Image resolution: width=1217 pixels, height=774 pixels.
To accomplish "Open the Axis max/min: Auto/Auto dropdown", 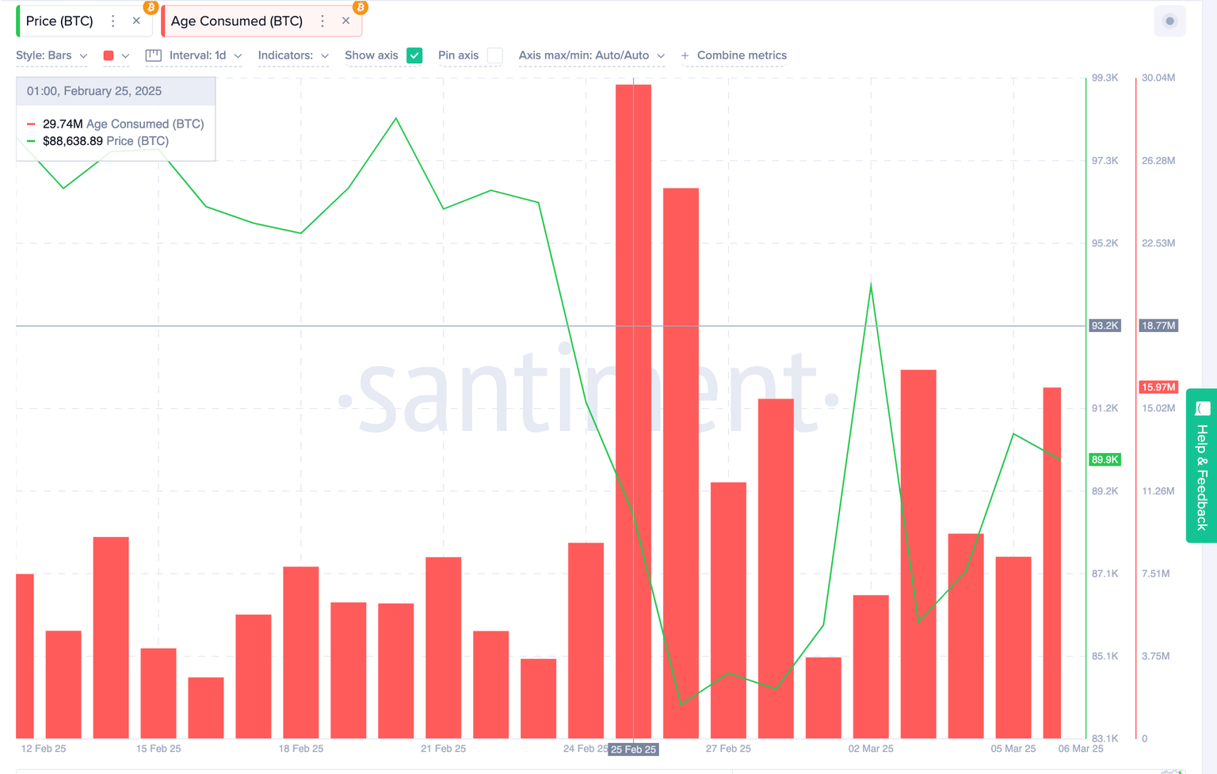I will pyautogui.click(x=591, y=55).
